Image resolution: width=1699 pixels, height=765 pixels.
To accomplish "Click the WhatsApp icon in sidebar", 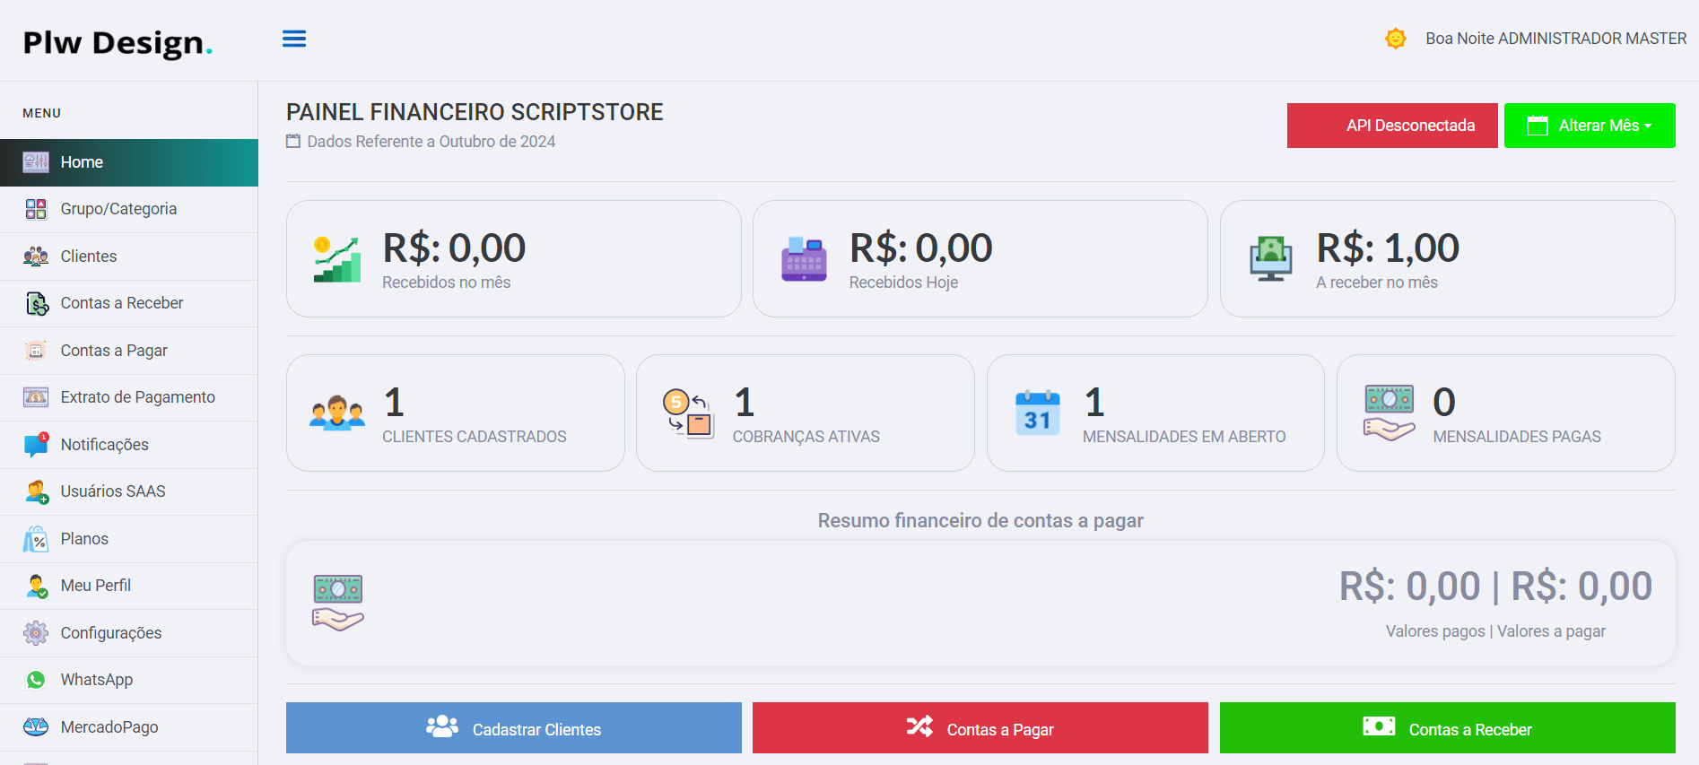I will click(36, 680).
